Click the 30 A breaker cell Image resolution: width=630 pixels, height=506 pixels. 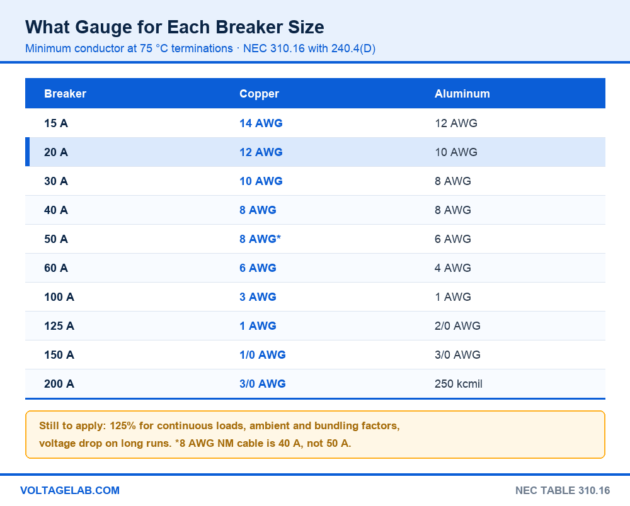(56, 181)
